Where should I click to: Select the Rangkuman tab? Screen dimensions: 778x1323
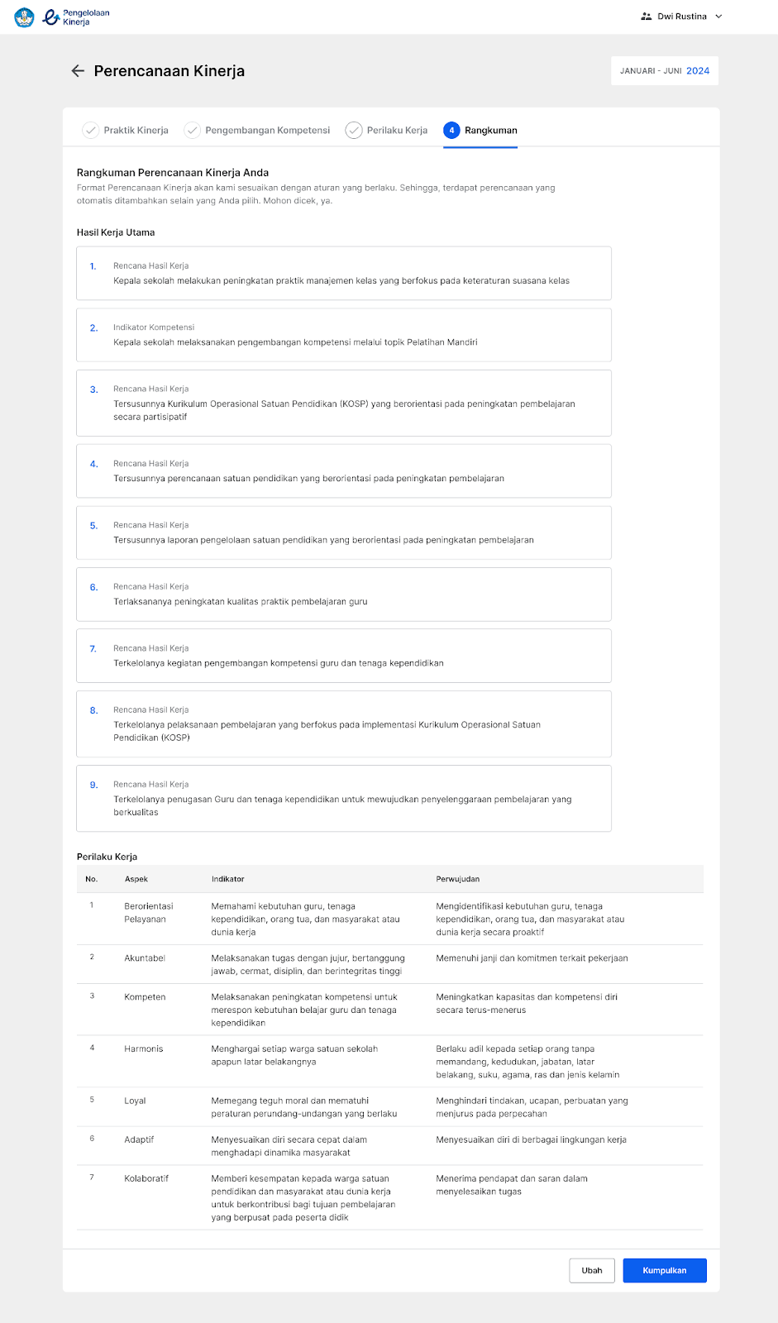pyautogui.click(x=480, y=130)
